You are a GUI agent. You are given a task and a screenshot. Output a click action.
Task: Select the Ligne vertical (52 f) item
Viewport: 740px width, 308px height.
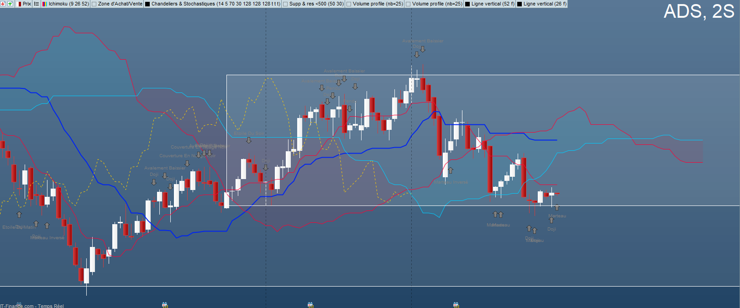click(493, 4)
